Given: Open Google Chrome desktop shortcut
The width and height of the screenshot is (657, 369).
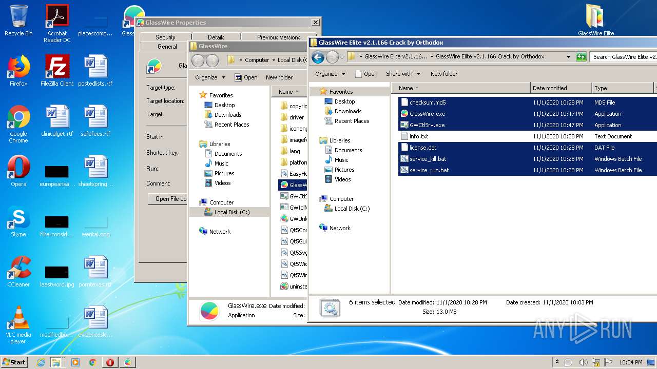Looking at the screenshot, I should 18,124.
